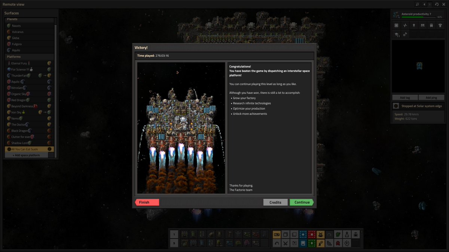Click the Asteroid productivity research progress bar
The height and width of the screenshot is (252, 449).
(418, 16)
